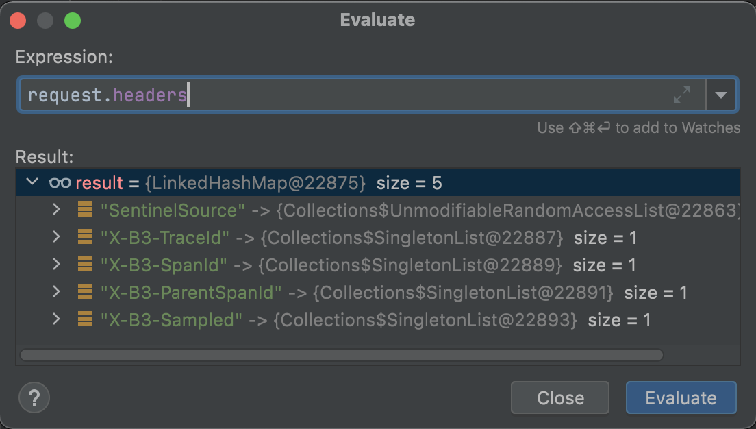Click the glasses watch icon beside result

[x=60, y=183]
